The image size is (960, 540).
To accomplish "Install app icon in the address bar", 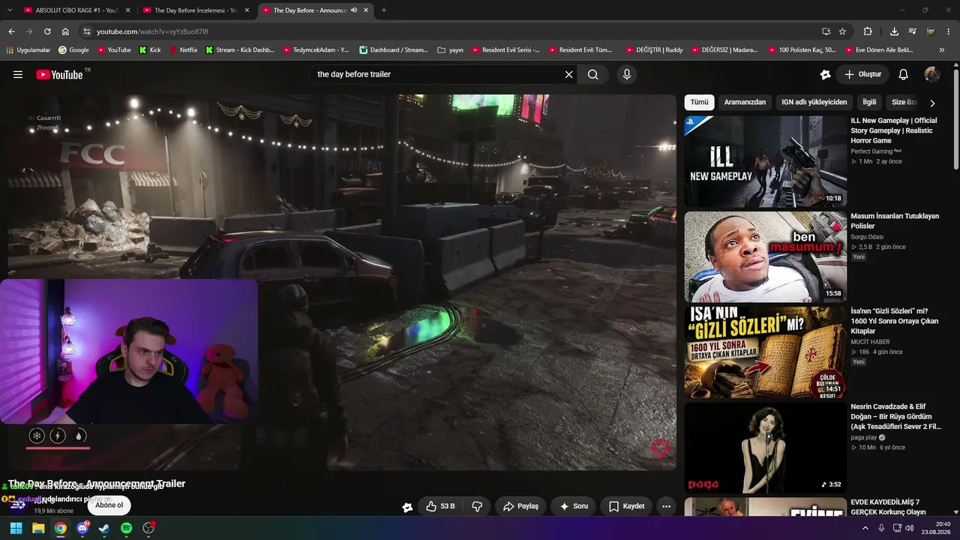I will click(x=826, y=31).
